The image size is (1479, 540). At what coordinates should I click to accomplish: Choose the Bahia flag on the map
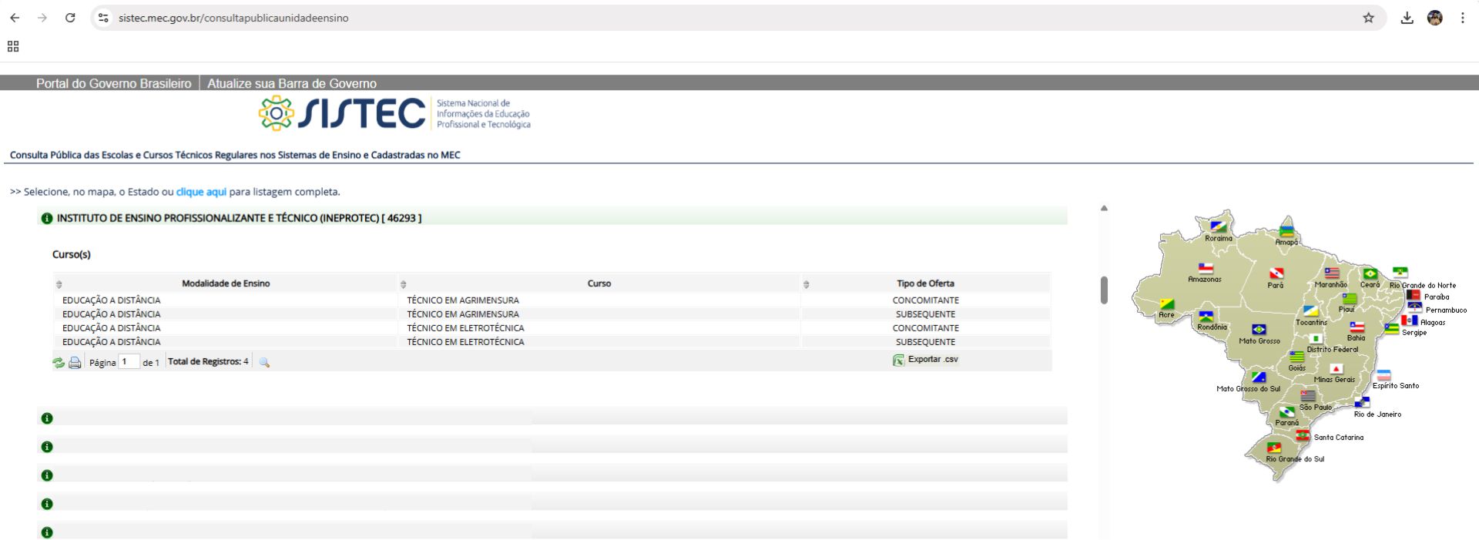coord(1357,327)
